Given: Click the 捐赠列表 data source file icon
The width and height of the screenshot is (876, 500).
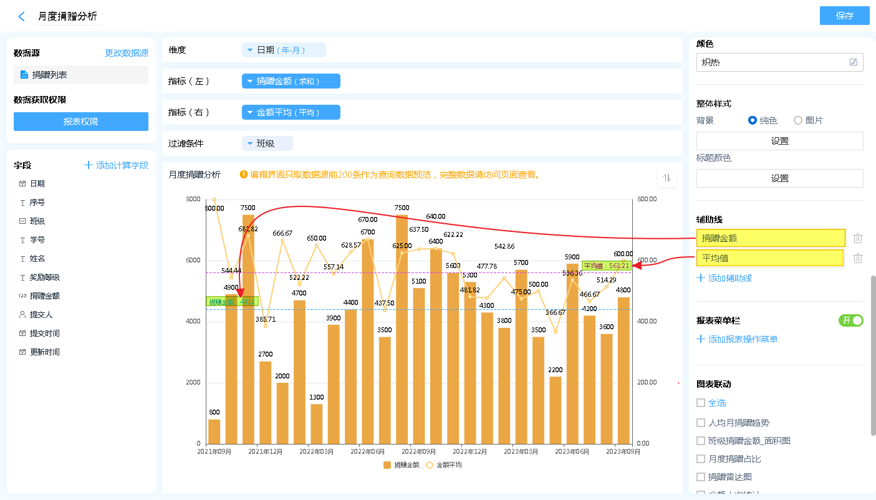Looking at the screenshot, I should [24, 75].
